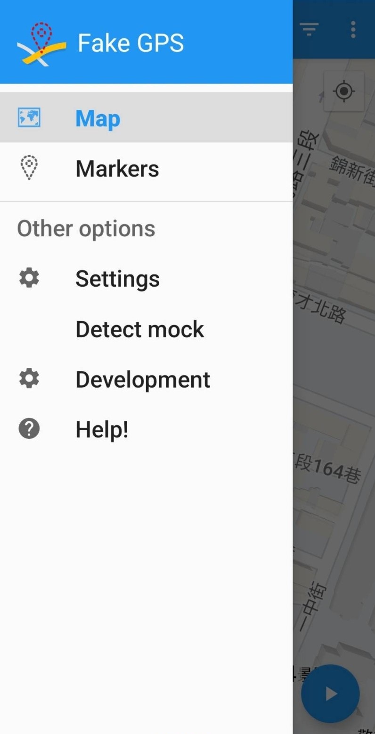
Task: Open the Development option
Action: 146,379
